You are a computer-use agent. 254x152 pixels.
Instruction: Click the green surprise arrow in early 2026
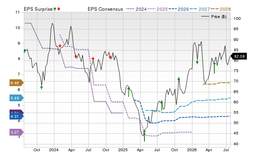(197, 62)
